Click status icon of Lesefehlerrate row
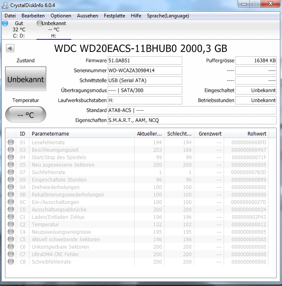 point(11,142)
